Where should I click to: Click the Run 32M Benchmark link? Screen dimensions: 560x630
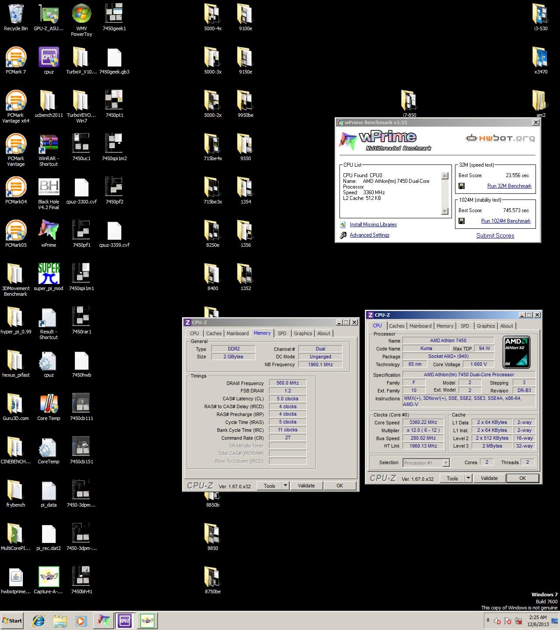[509, 186]
